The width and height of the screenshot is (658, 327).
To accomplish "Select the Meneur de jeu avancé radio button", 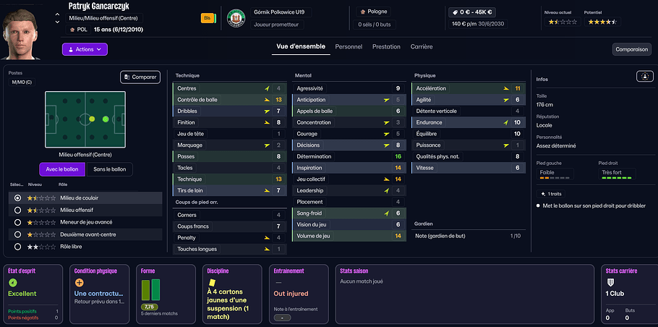I will 17,222.
